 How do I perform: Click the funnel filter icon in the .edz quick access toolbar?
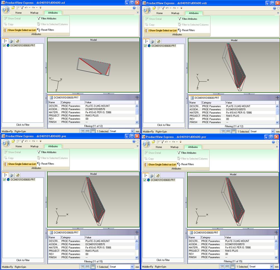coord(163,8)
